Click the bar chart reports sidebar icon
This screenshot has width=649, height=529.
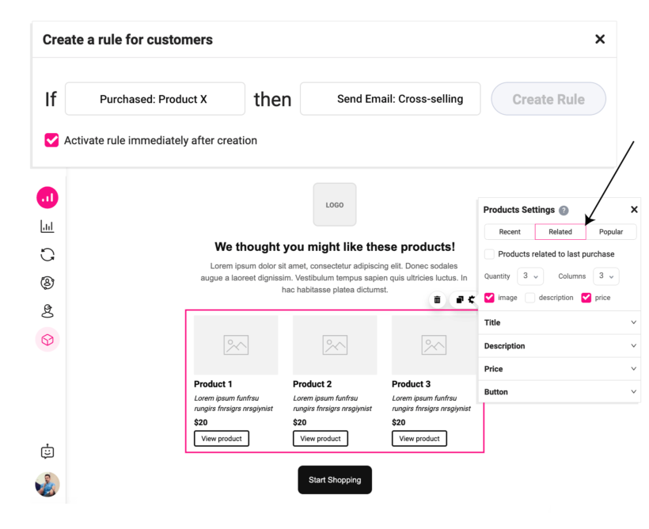tap(47, 226)
